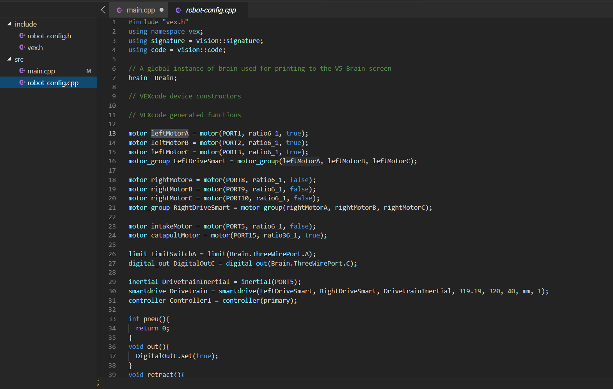The width and height of the screenshot is (613, 389).
Task: Click the file icon beside robot-config.h
Action: (22, 36)
